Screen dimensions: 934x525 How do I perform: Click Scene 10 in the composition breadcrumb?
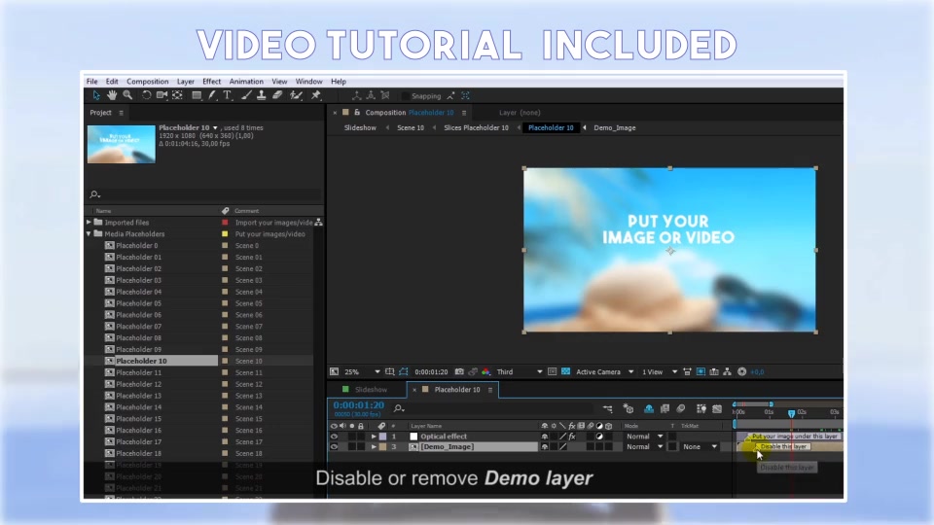pyautogui.click(x=411, y=128)
